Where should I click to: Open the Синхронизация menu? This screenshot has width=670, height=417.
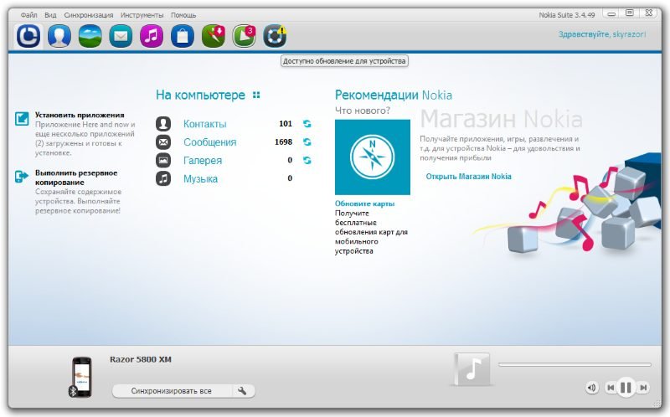pyautogui.click(x=88, y=15)
